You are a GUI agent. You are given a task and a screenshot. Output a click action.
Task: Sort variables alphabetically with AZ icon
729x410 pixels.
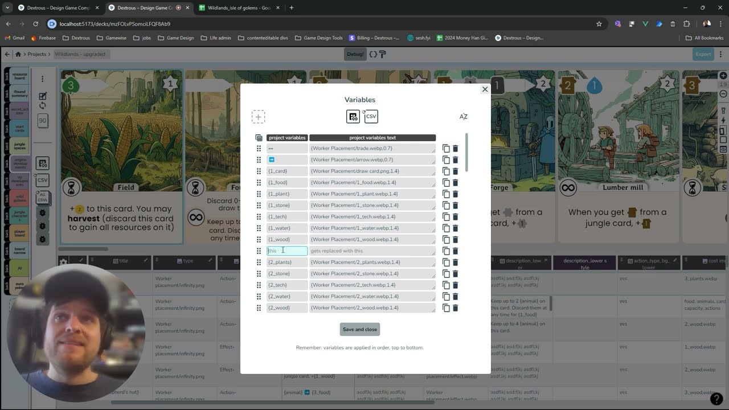coord(464,117)
